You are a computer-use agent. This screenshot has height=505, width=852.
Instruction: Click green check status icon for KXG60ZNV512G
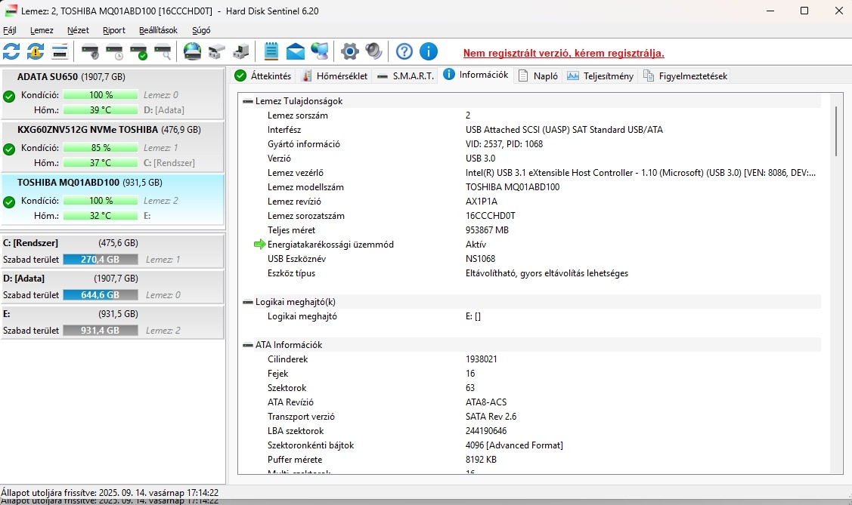(9, 149)
